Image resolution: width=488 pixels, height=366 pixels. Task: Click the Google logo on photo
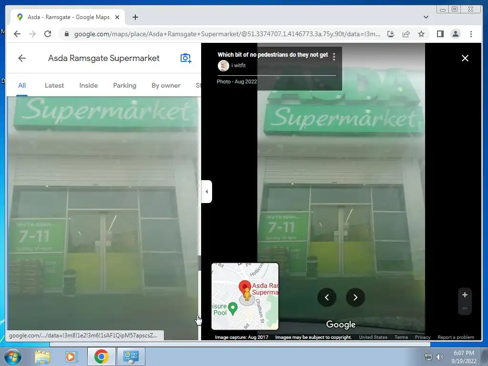[341, 325]
